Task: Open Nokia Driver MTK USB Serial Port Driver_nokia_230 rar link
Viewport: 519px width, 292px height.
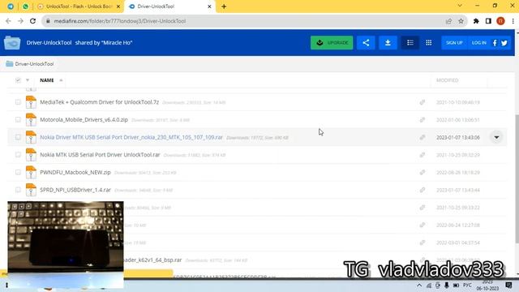Action: [131, 137]
